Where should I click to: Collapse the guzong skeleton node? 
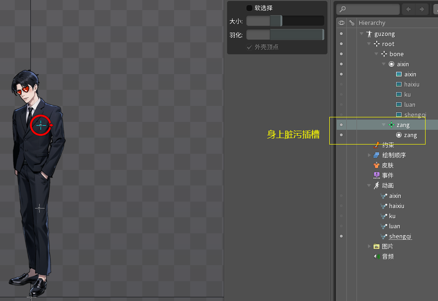pyautogui.click(x=362, y=34)
